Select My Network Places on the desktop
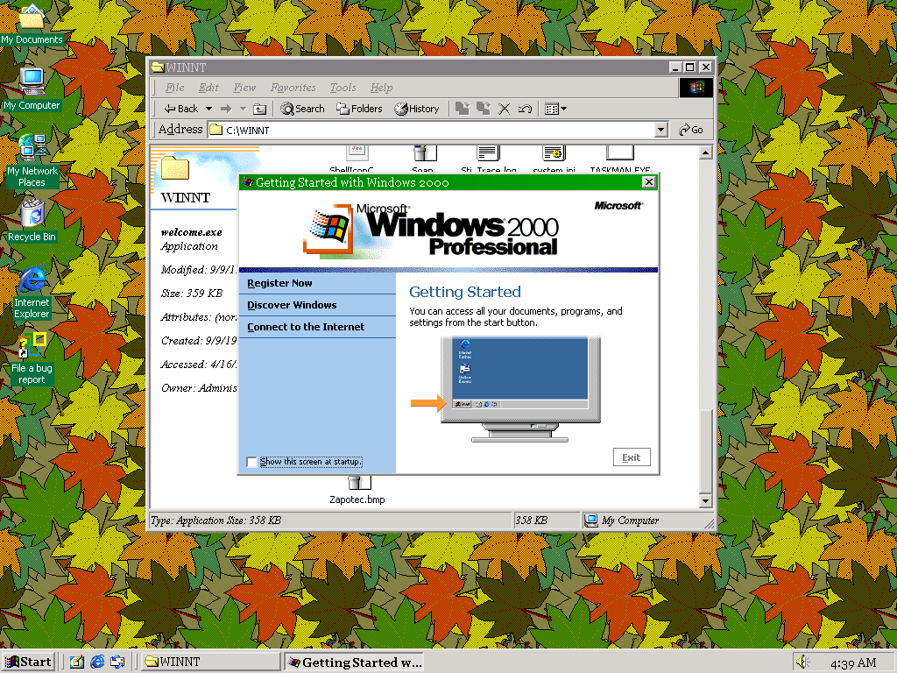The height and width of the screenshot is (673, 897). tap(32, 161)
